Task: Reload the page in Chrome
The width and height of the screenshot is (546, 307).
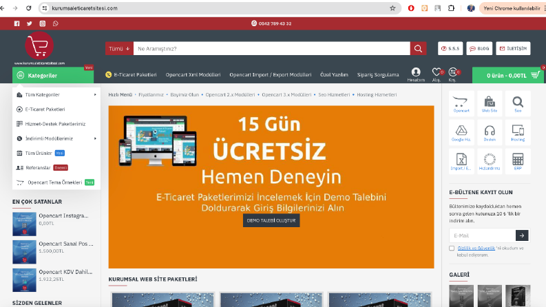Action: tap(28, 8)
